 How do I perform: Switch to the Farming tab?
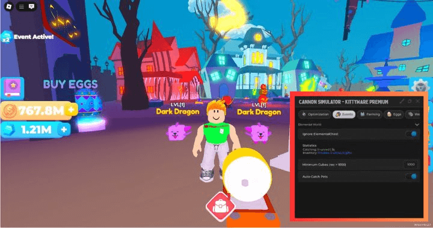[x=370, y=114]
